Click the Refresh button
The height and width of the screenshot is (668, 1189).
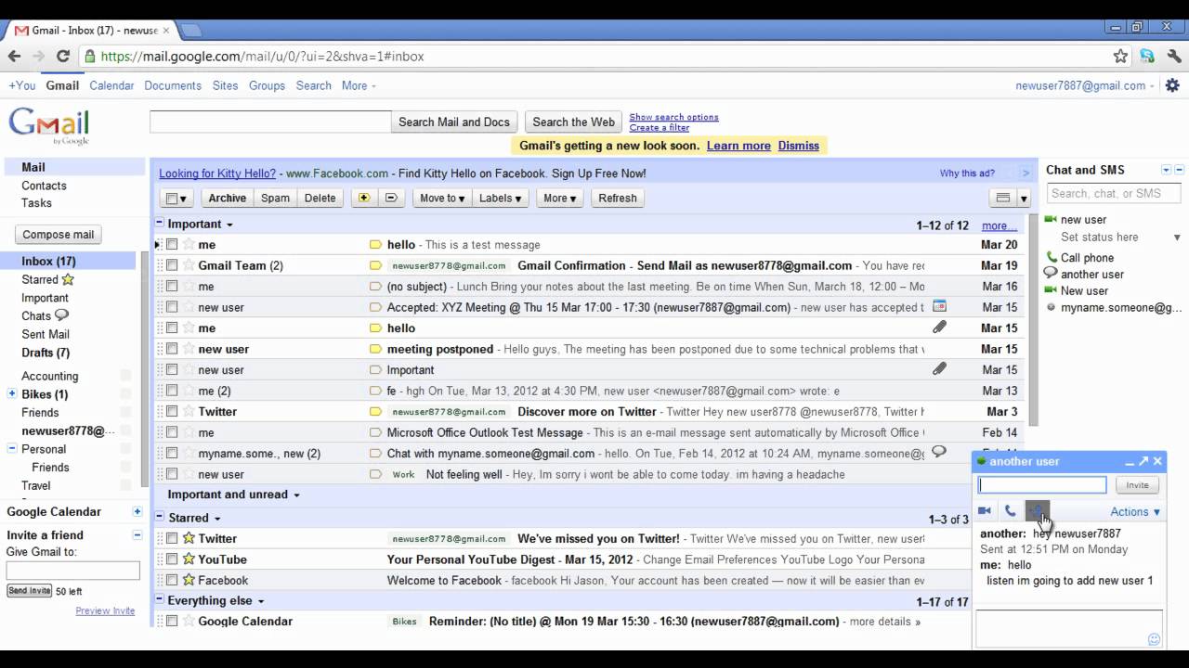618,198
